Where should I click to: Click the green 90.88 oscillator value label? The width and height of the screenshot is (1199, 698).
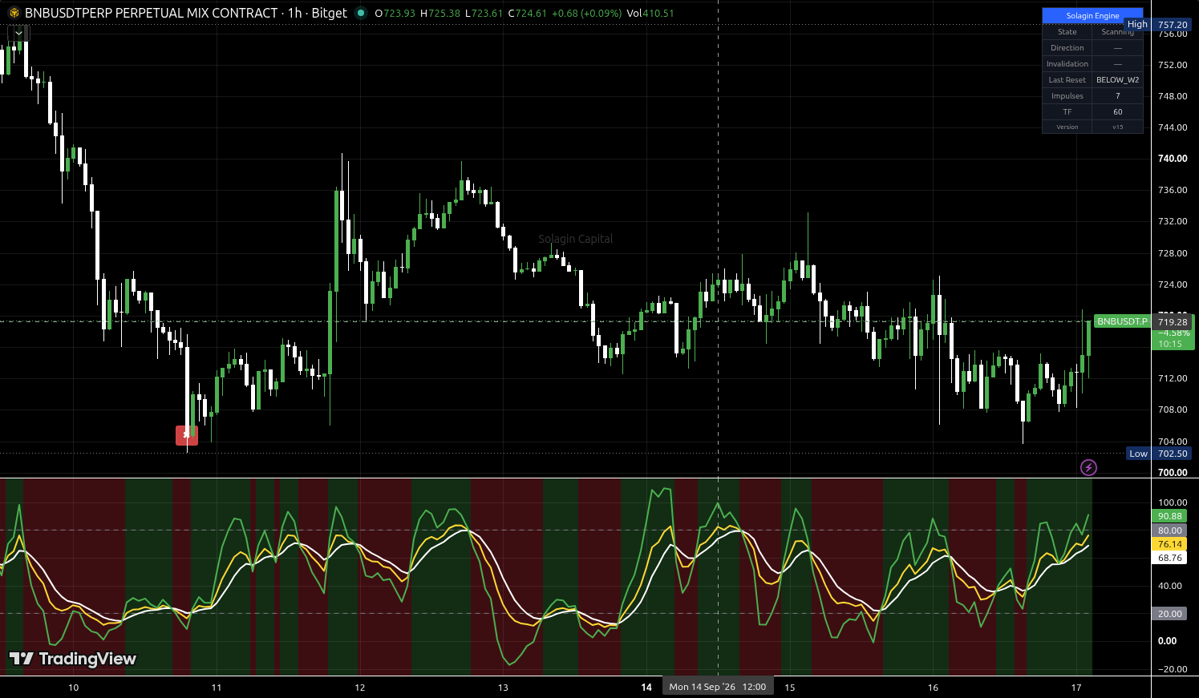coord(1170,516)
